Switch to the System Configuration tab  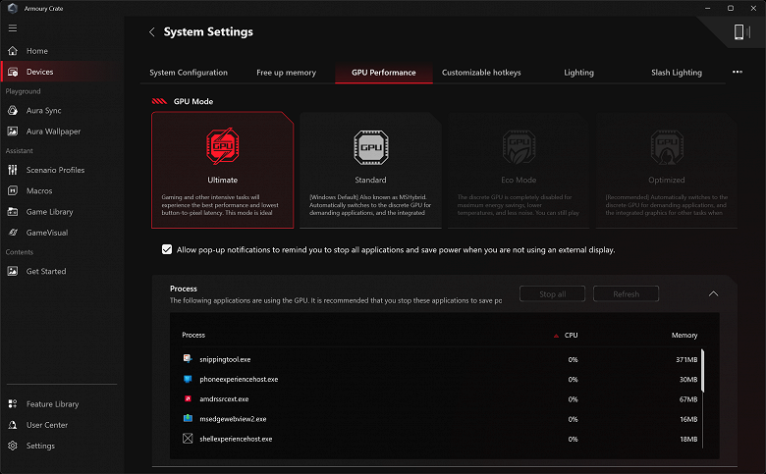click(x=189, y=73)
